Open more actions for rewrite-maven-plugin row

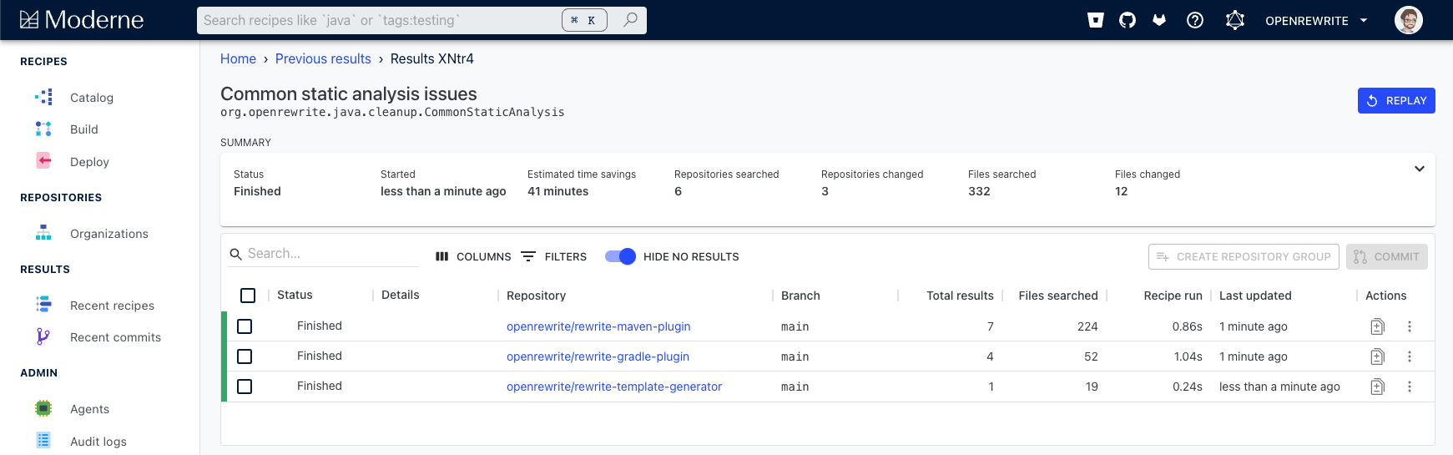point(1410,326)
